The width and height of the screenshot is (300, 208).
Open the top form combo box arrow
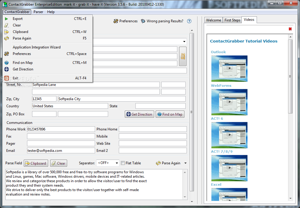click(184, 42)
